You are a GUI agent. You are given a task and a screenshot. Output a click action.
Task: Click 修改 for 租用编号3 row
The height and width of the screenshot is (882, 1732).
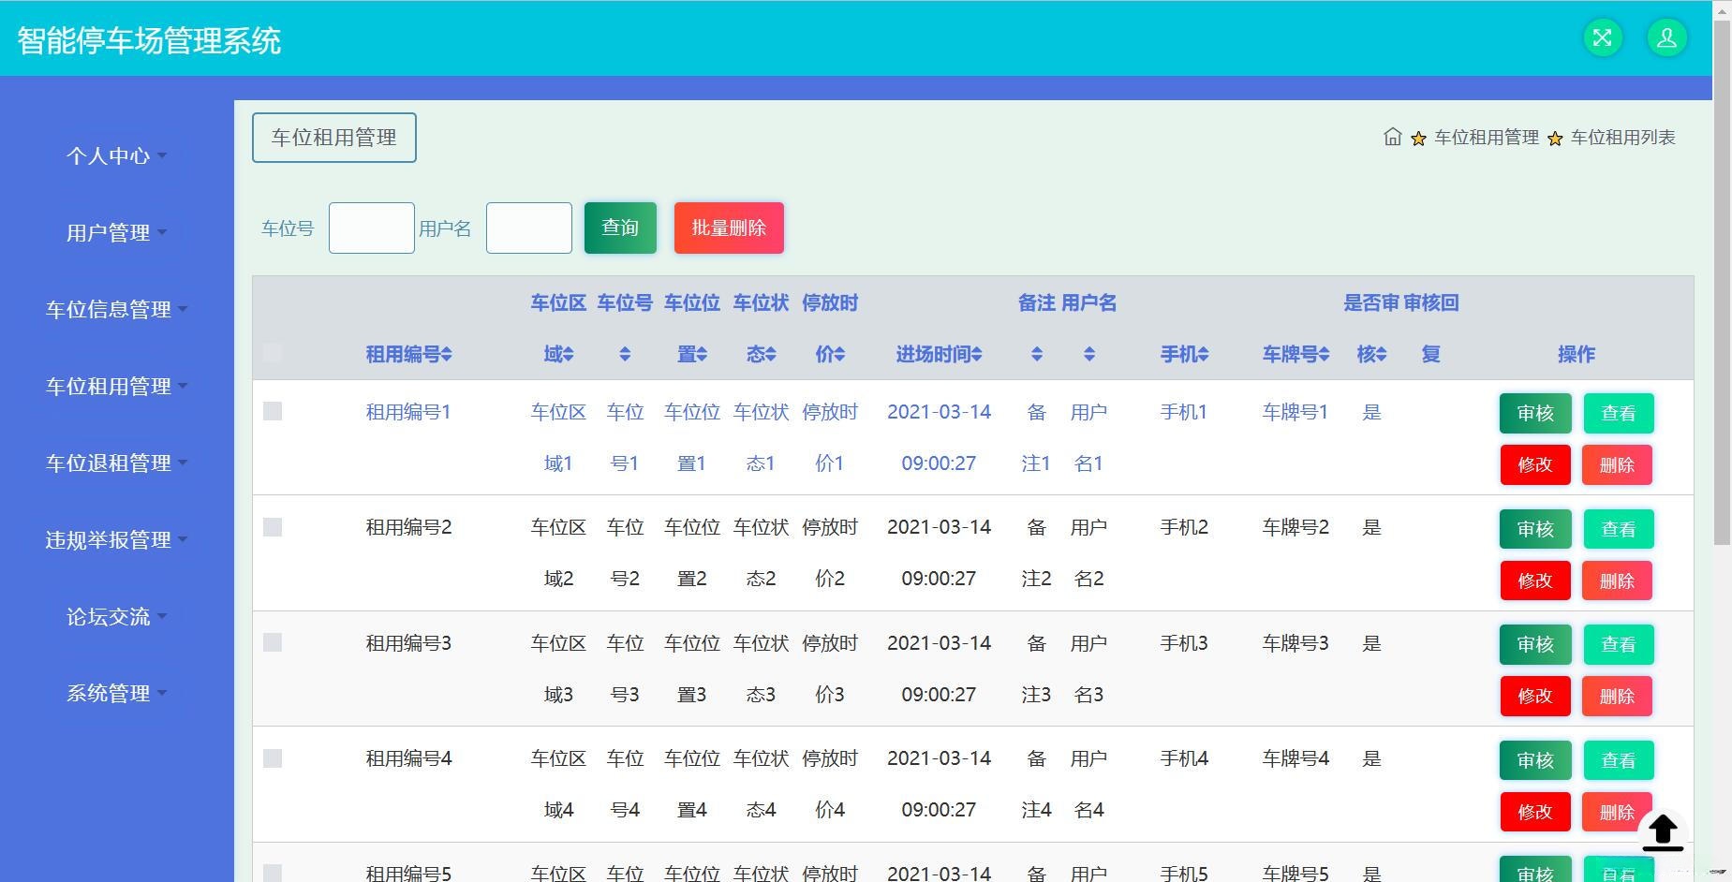(1535, 696)
